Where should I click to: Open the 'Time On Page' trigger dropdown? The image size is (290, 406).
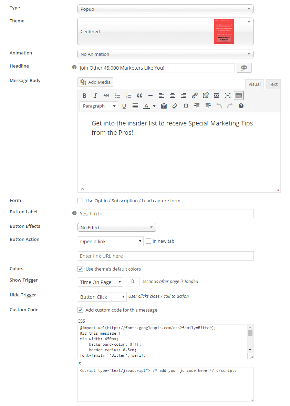pos(100,282)
